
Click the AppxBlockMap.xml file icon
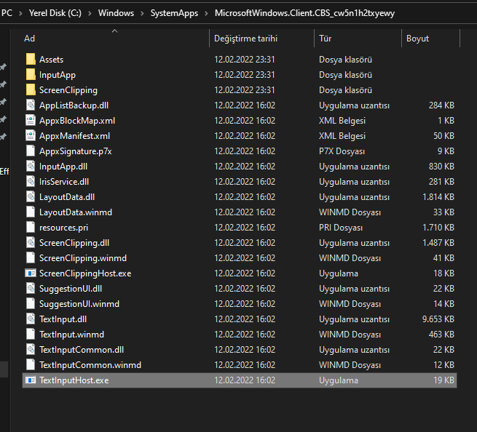tap(31, 120)
